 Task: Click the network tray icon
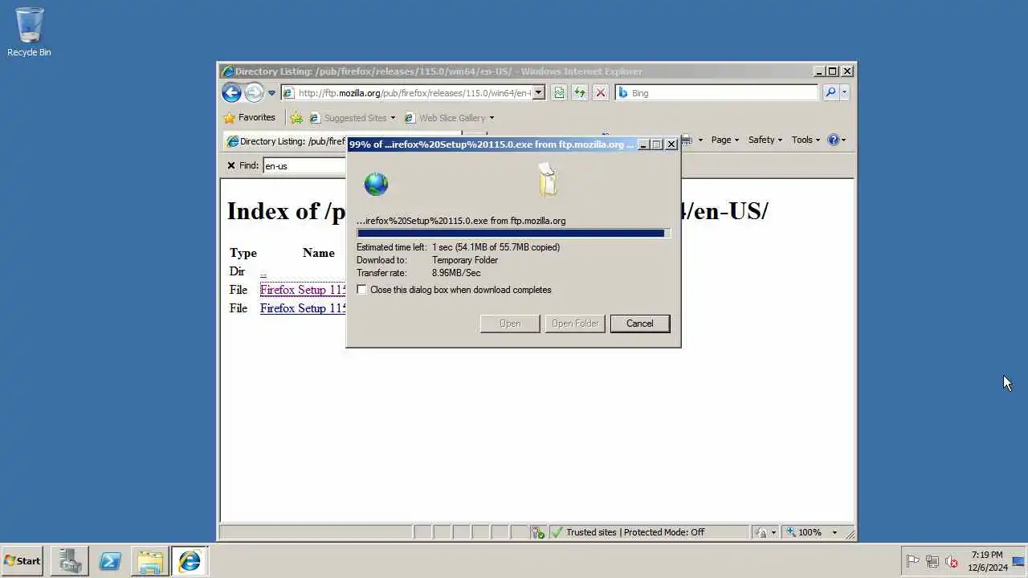932,561
